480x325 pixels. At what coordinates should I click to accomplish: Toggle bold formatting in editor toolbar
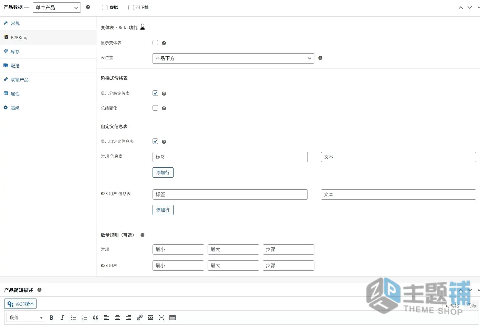coord(51,317)
